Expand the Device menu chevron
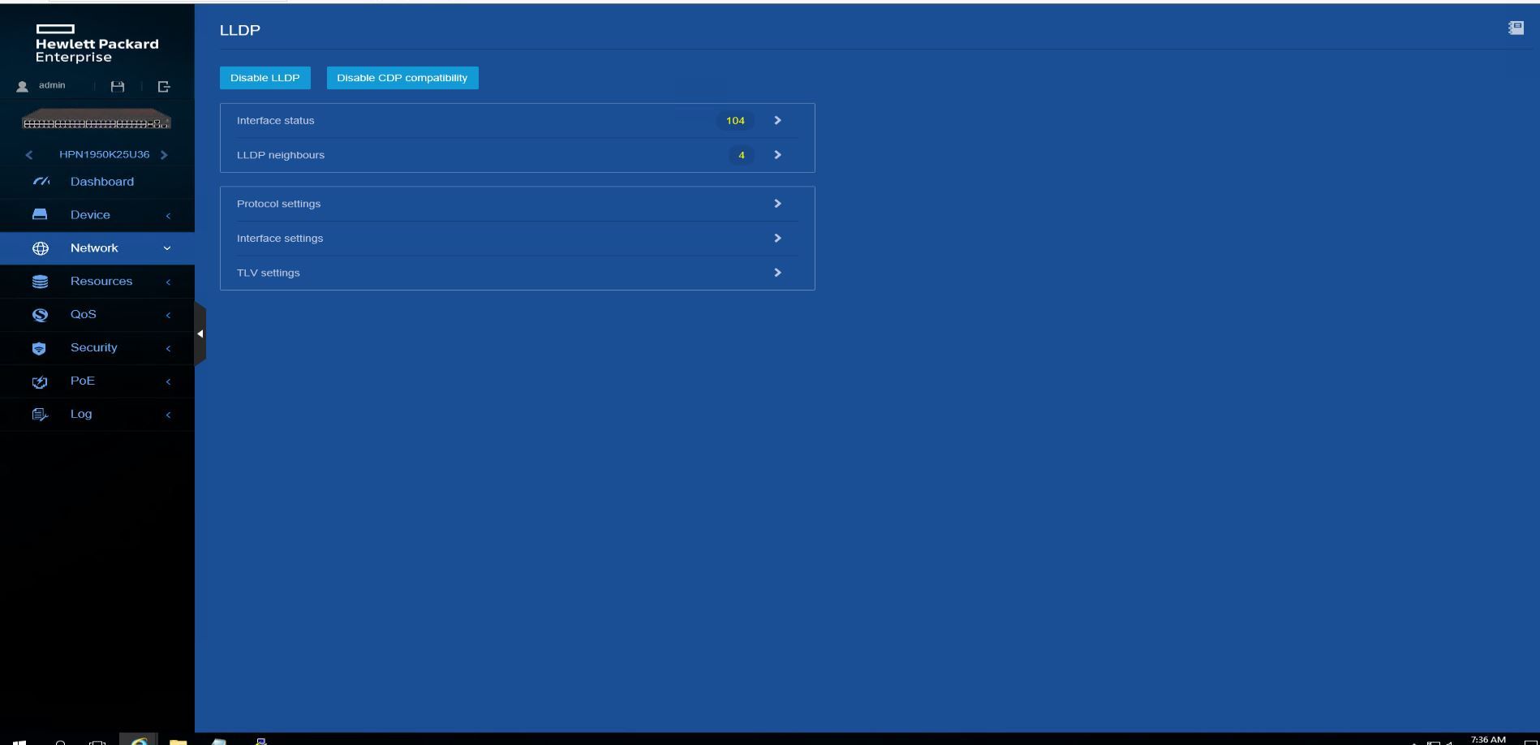This screenshot has height=745, width=1540. click(168, 216)
